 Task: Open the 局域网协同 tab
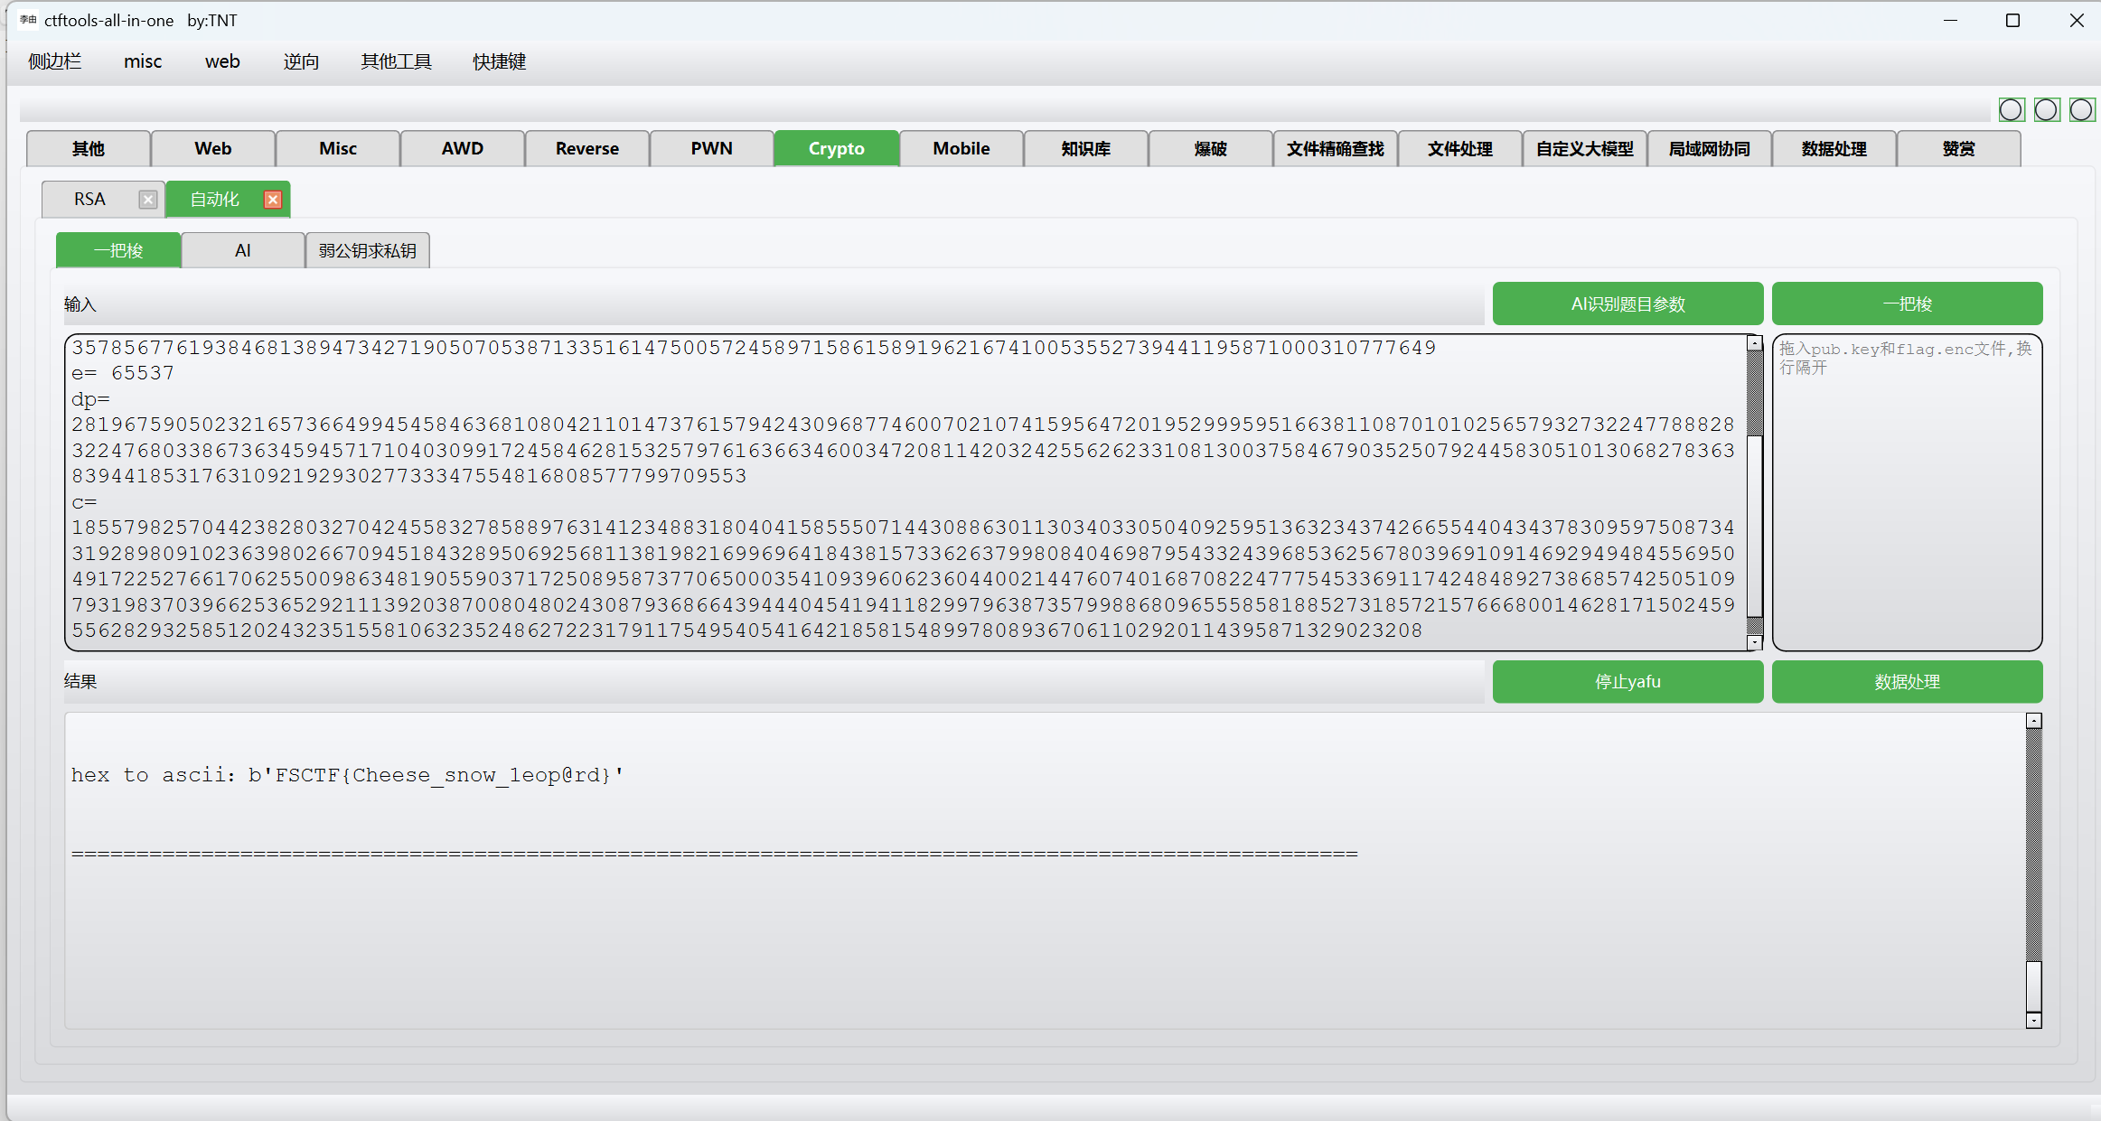[1710, 149]
